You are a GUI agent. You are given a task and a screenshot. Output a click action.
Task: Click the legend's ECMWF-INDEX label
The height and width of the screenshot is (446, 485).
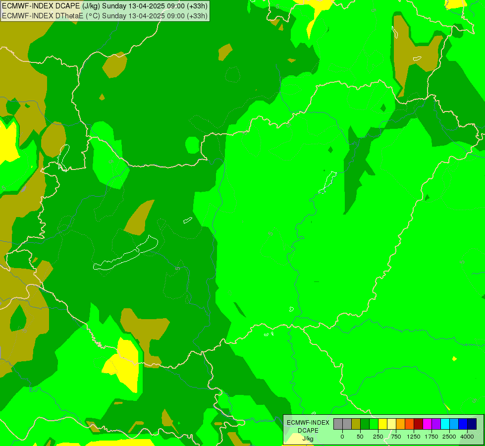pyautogui.click(x=308, y=423)
